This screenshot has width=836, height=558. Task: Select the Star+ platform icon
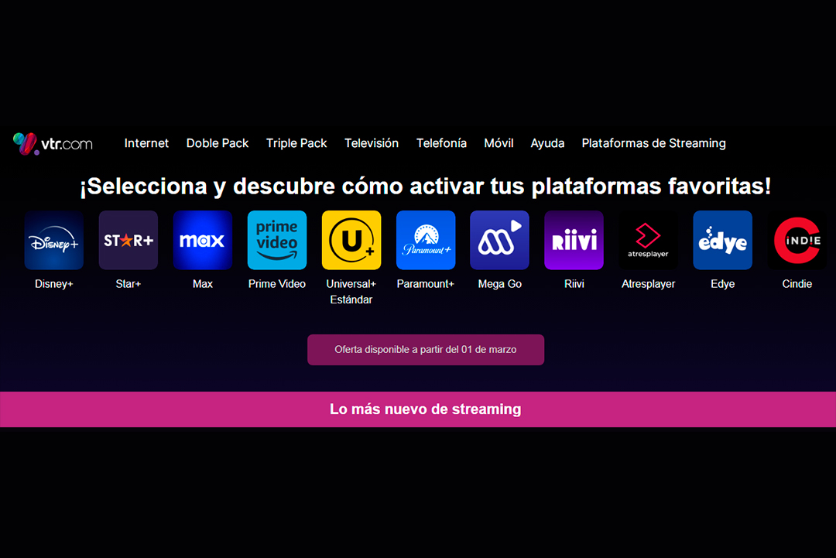coord(128,240)
